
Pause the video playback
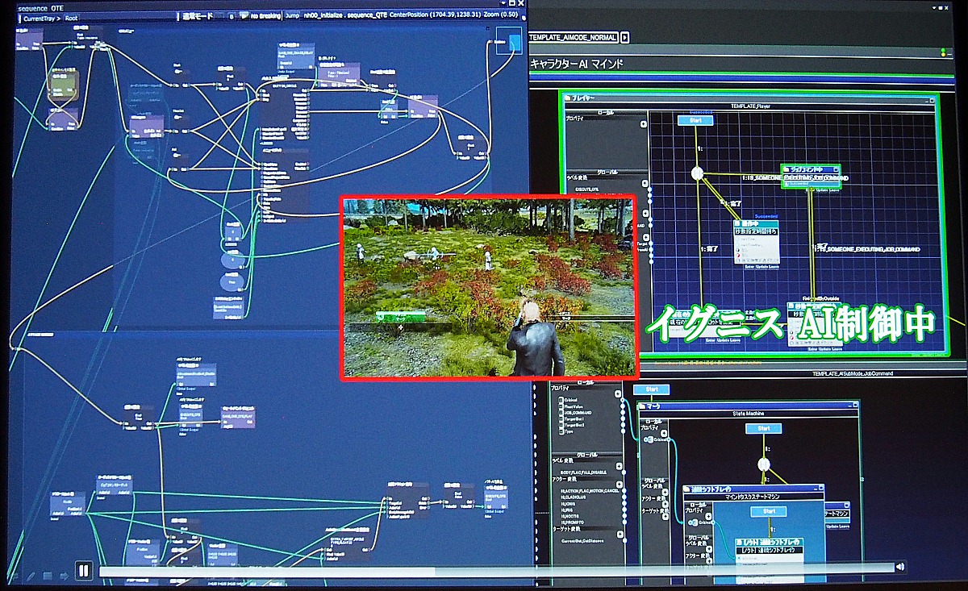coord(83,571)
